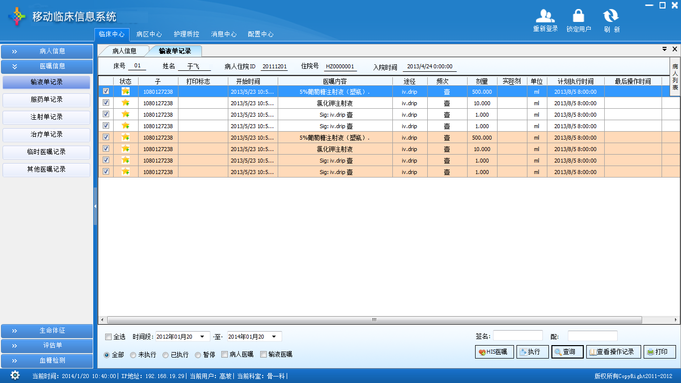Collapse the left sidebar splitter handle
The image size is (681, 383).
point(95,206)
